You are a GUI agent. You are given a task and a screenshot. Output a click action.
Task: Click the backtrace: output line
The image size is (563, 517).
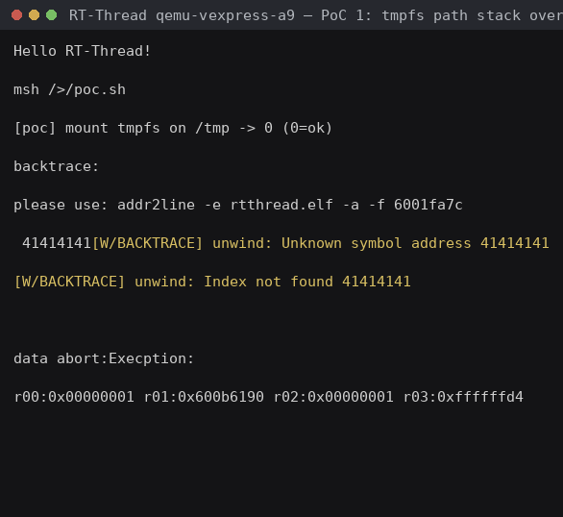[x=57, y=166]
